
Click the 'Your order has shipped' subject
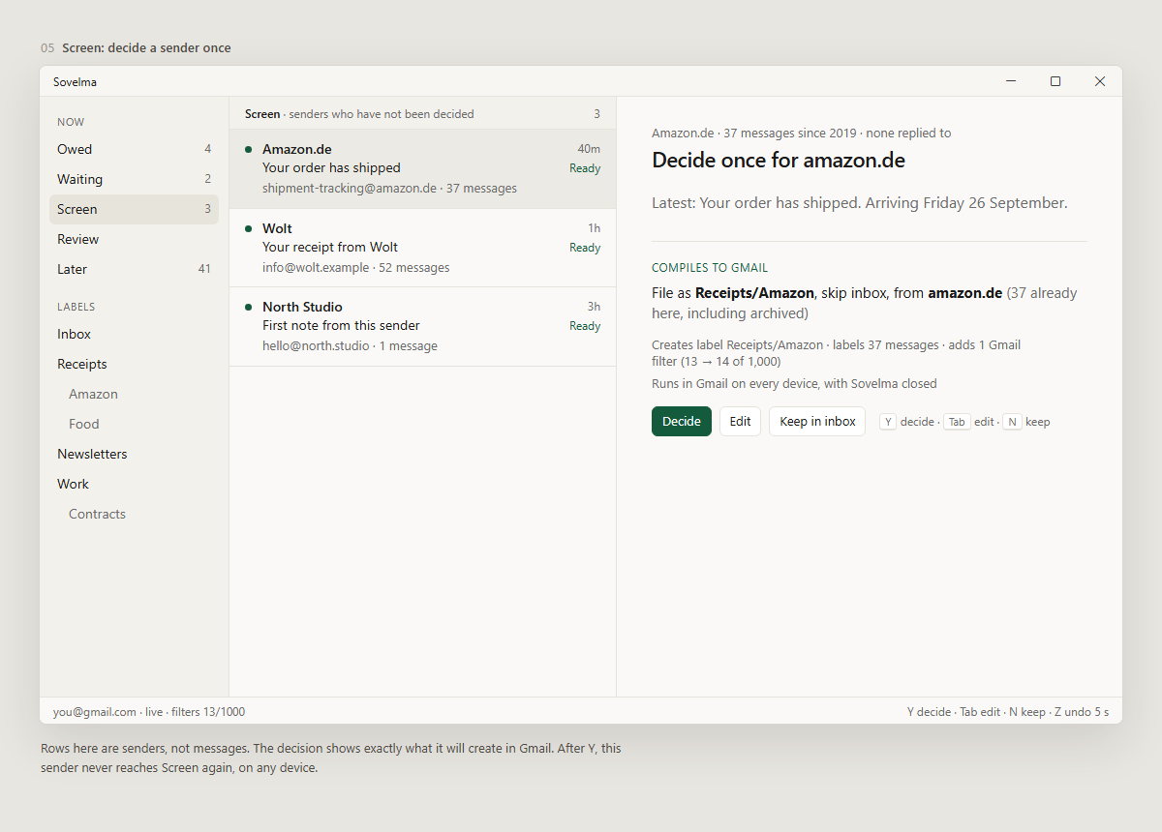coord(331,167)
